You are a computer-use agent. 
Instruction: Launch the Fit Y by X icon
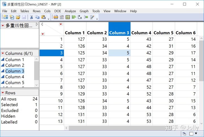[x=80, y=17]
